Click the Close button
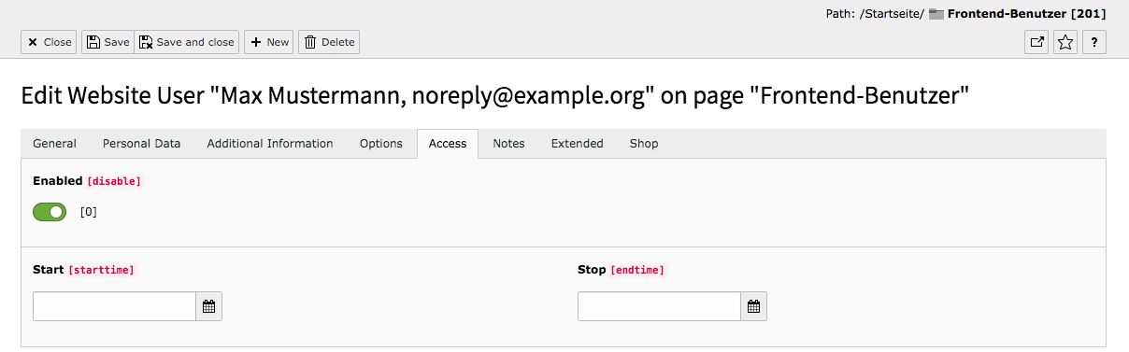Viewport: 1129px width, 352px height. 50,42
